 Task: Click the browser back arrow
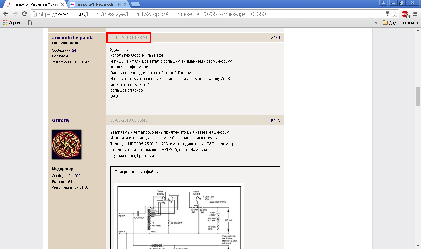click(x=6, y=14)
